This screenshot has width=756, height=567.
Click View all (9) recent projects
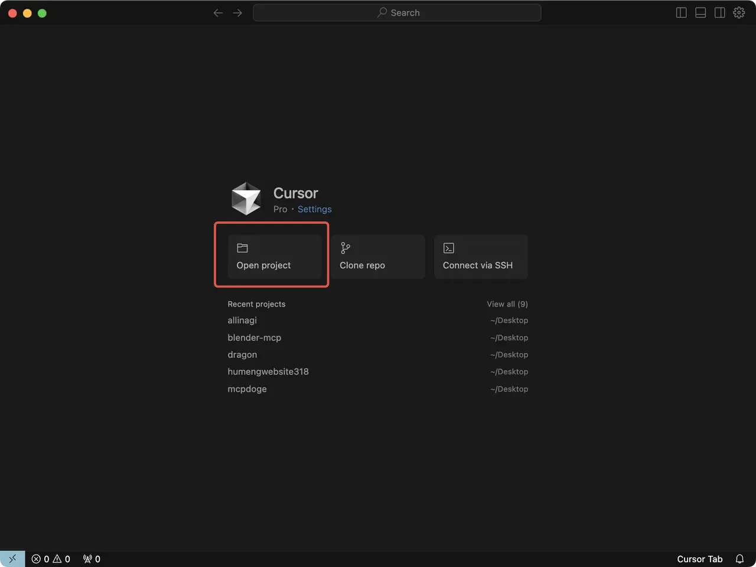507,304
